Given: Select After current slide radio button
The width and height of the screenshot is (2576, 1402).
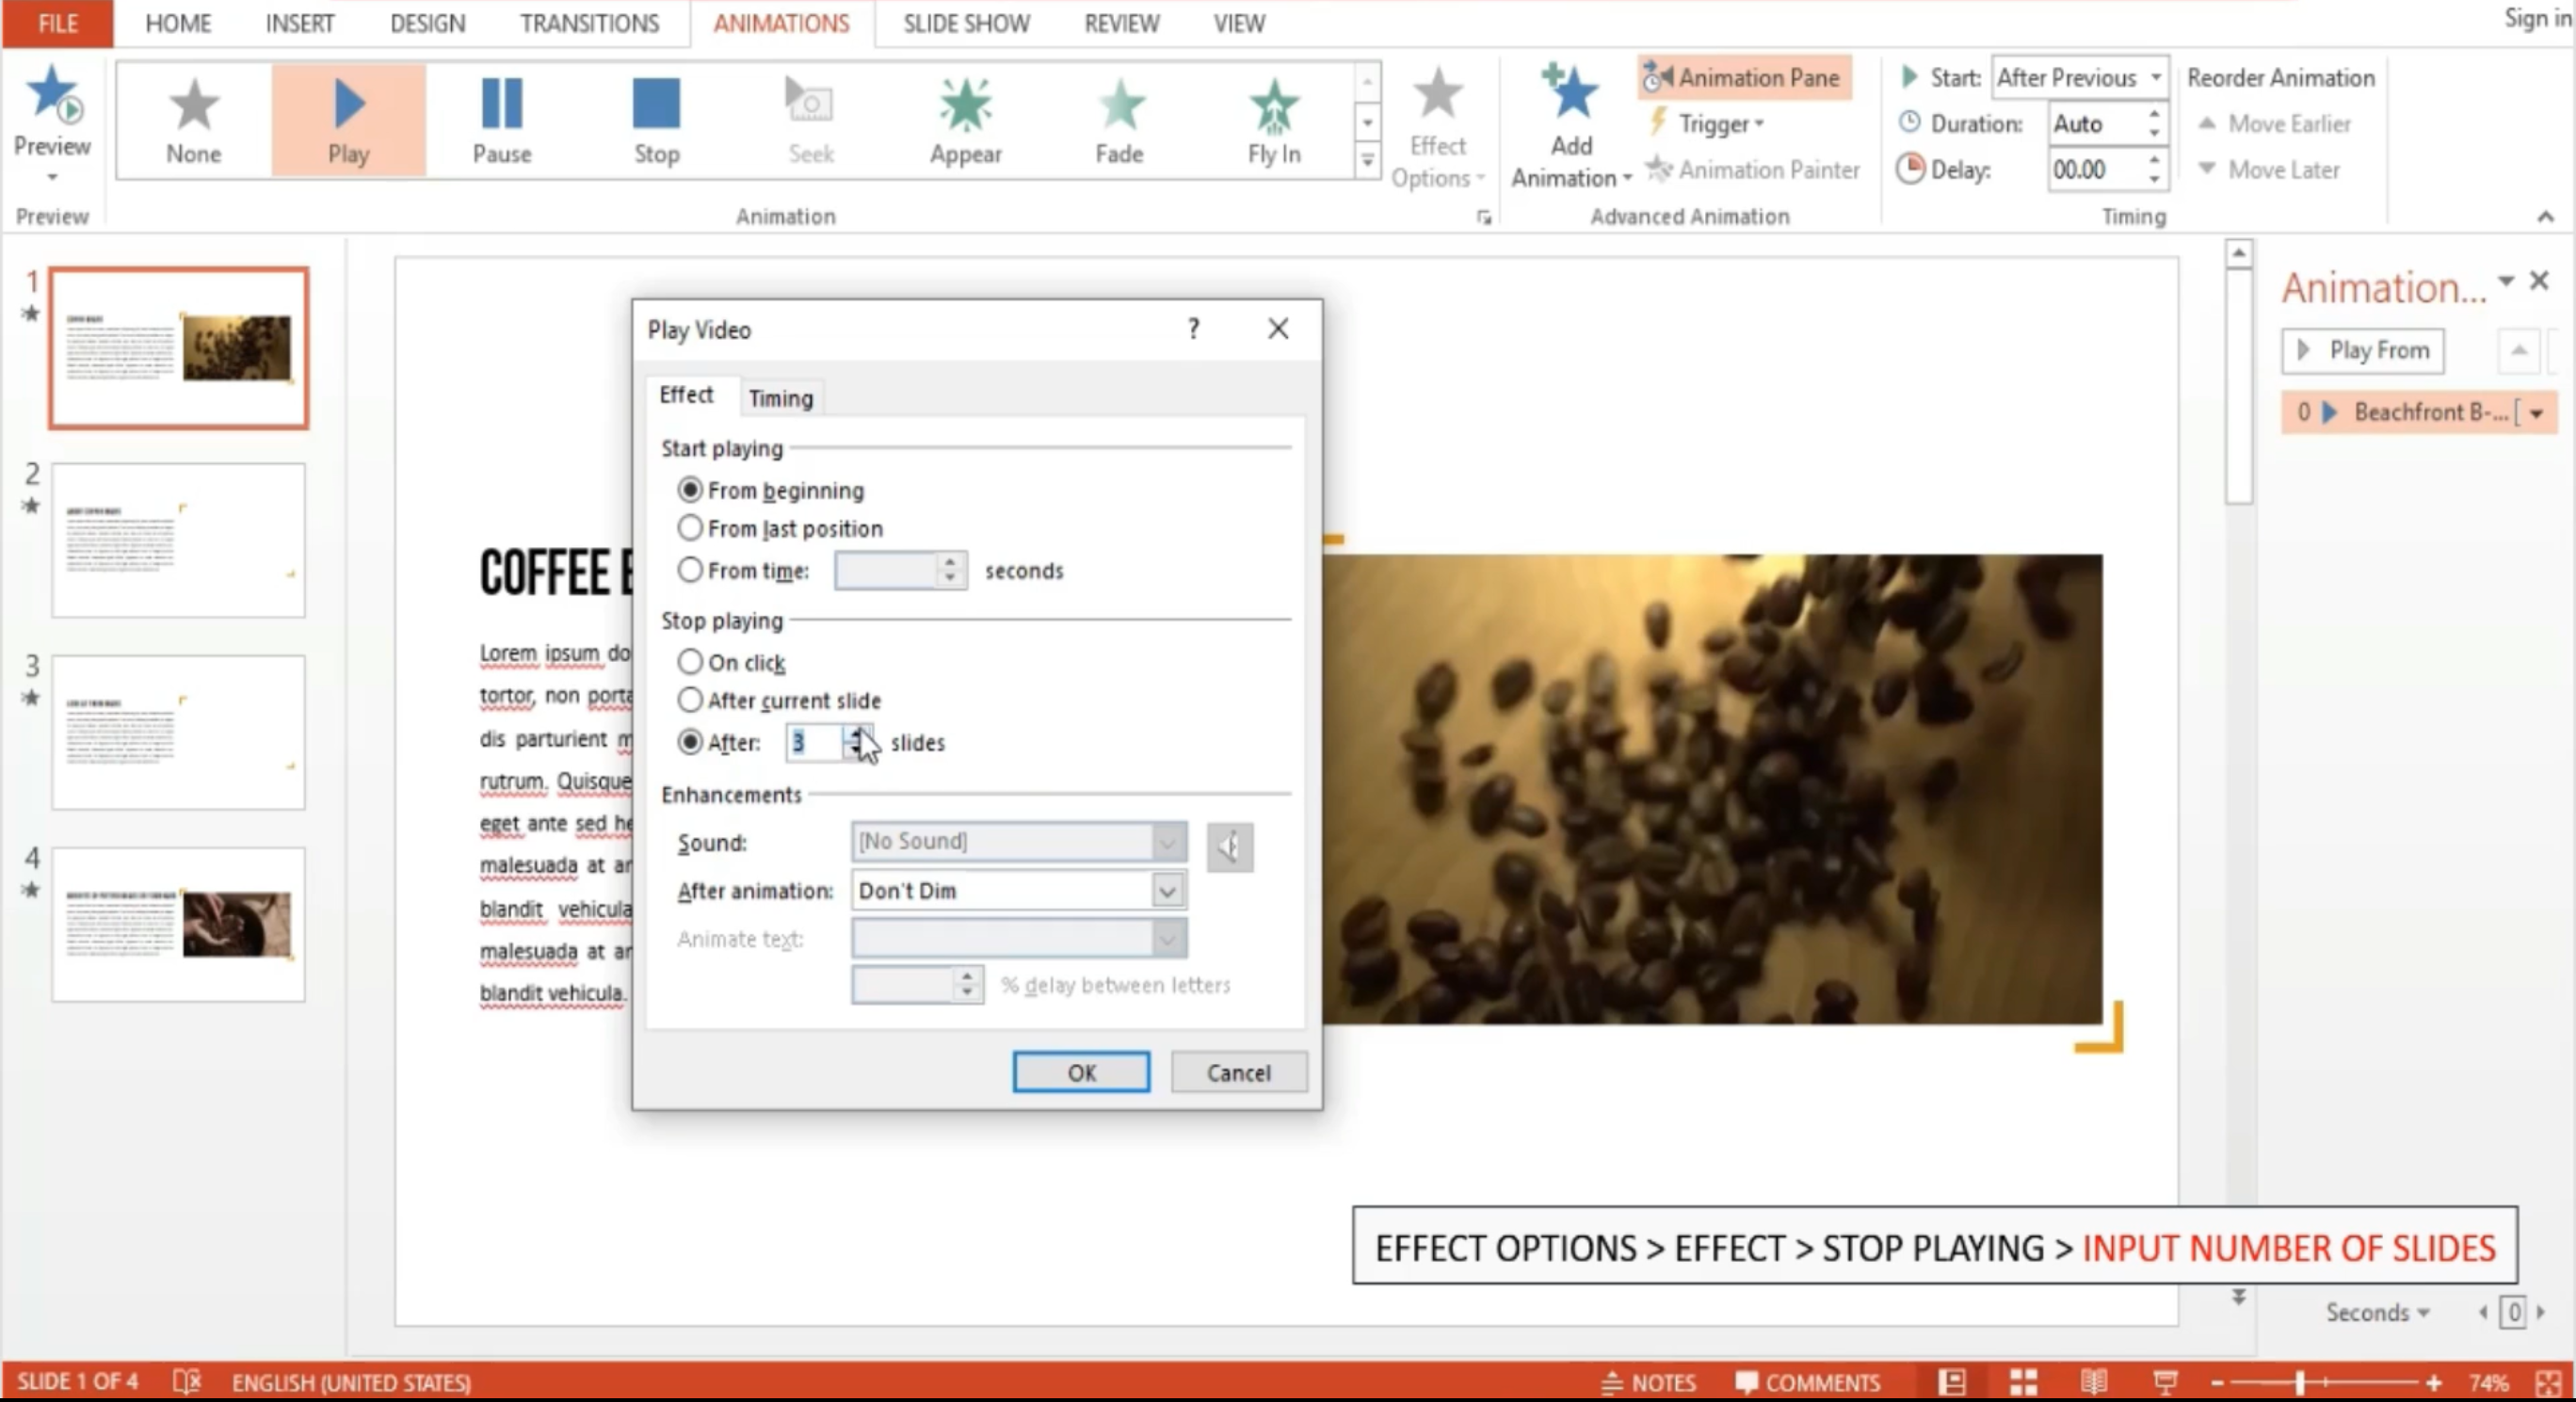Looking at the screenshot, I should (x=690, y=700).
